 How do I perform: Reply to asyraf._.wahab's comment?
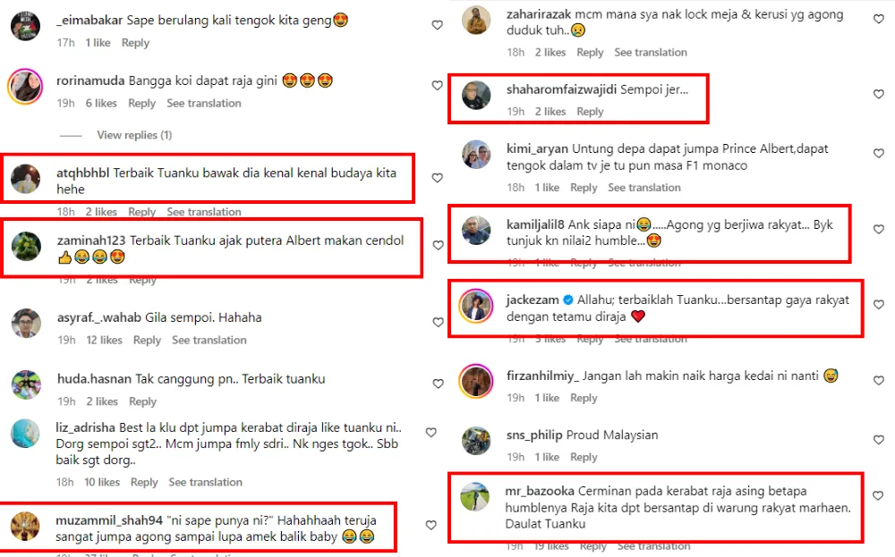point(148,340)
